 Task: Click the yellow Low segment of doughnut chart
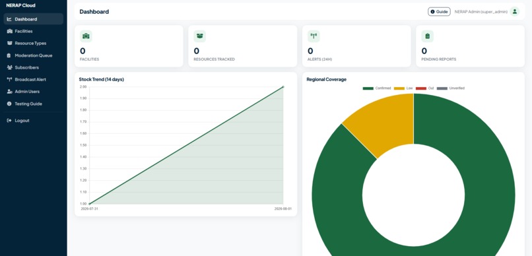383,124
